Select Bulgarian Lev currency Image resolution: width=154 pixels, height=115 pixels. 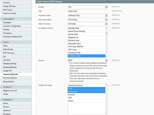87,38
